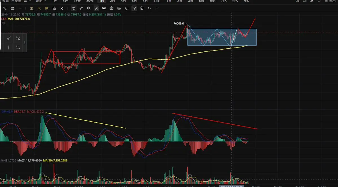Click the MACD:-239.2 value label
This screenshot has height=187, width=338.
35,112
